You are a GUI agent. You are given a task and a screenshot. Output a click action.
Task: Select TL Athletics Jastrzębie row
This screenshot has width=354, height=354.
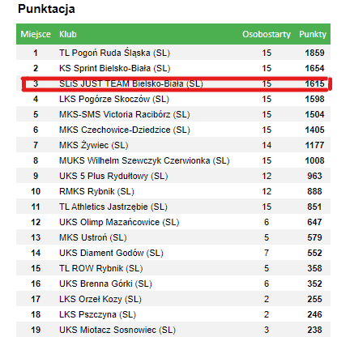(173, 207)
